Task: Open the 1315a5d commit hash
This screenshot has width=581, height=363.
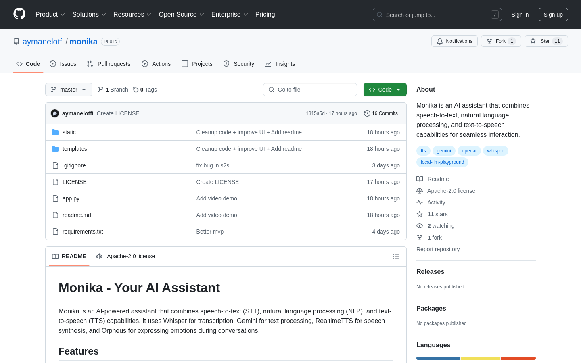Action: pos(315,113)
